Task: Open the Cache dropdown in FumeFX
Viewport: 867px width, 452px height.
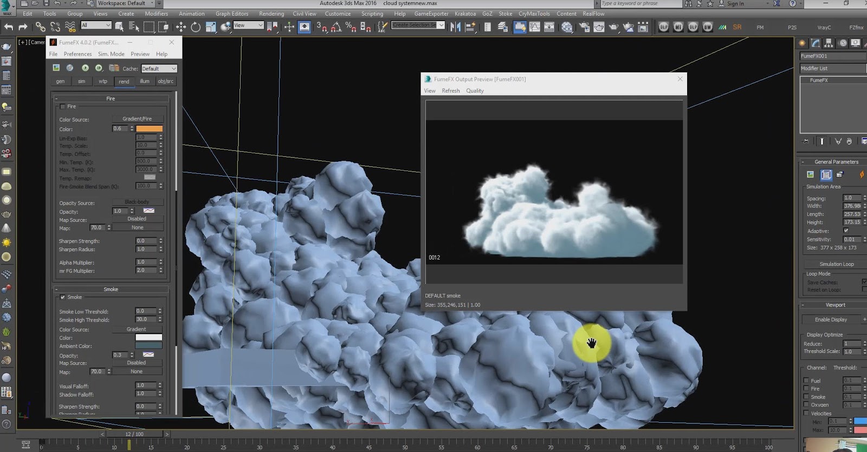Action: (x=159, y=69)
